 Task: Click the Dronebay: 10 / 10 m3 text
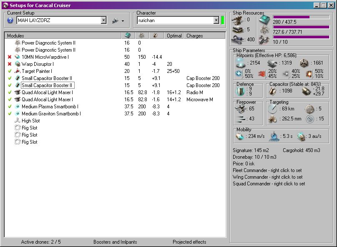pyautogui.click(x=254, y=157)
